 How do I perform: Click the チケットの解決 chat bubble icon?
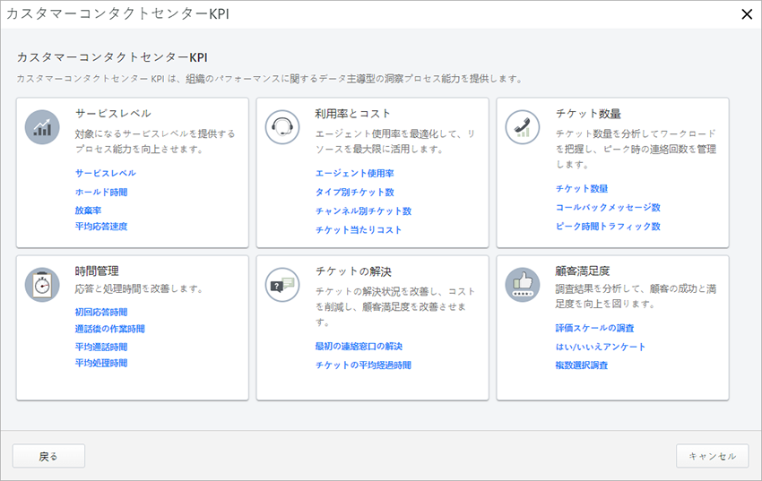pos(282,283)
